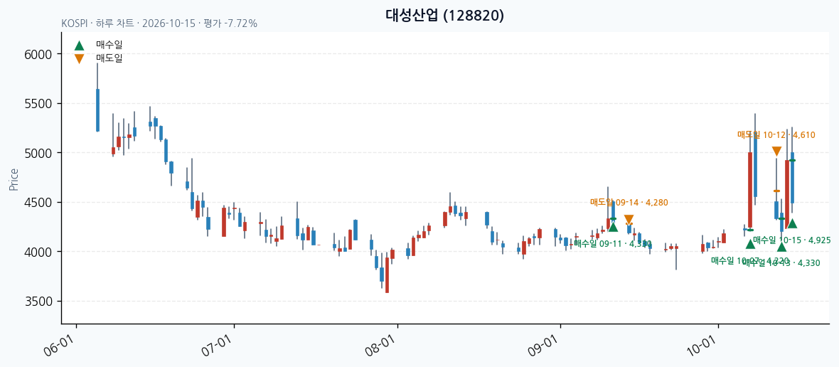Click the long red candle bottoming near 3600

click(387, 275)
